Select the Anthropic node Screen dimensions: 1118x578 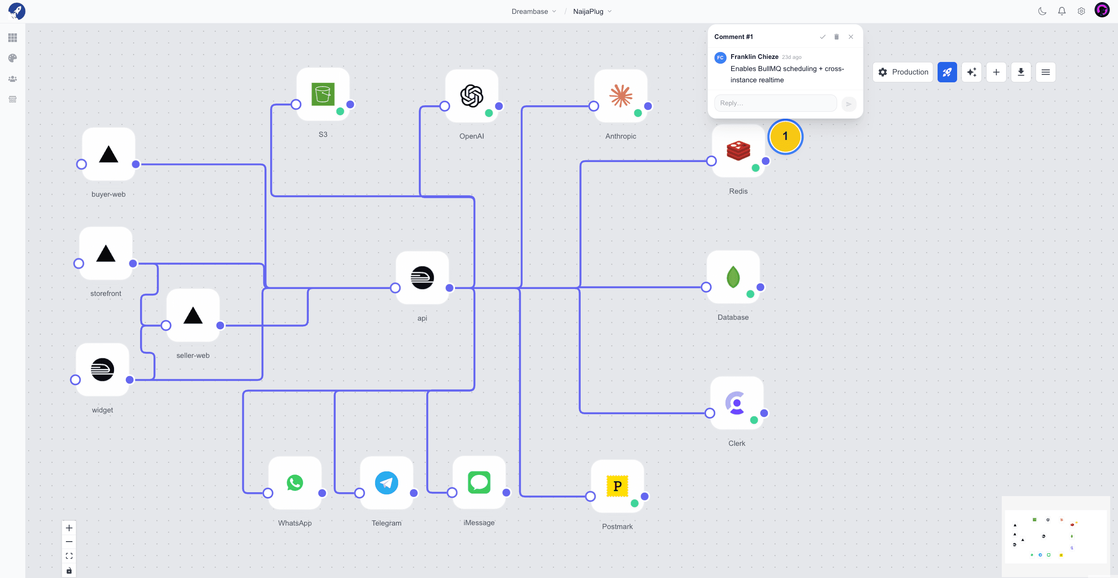pyautogui.click(x=621, y=96)
